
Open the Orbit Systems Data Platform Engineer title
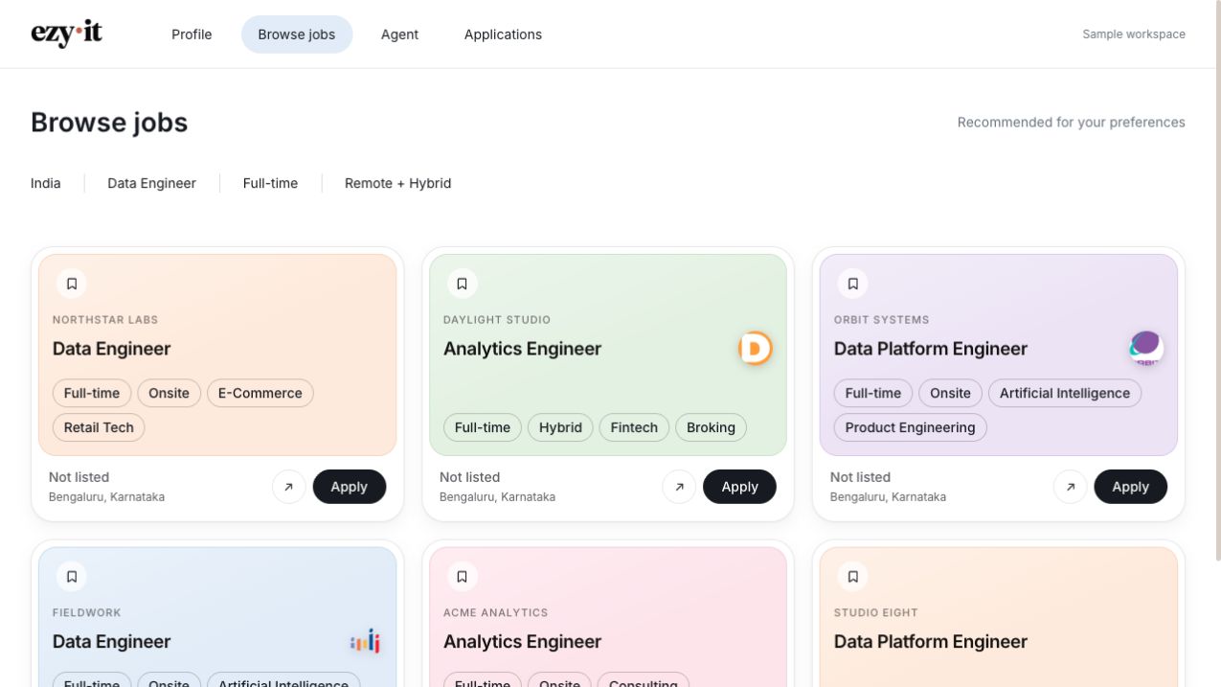pyautogui.click(x=931, y=349)
